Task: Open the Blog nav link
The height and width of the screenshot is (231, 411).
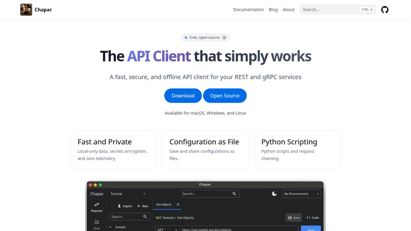Action: 273,10
